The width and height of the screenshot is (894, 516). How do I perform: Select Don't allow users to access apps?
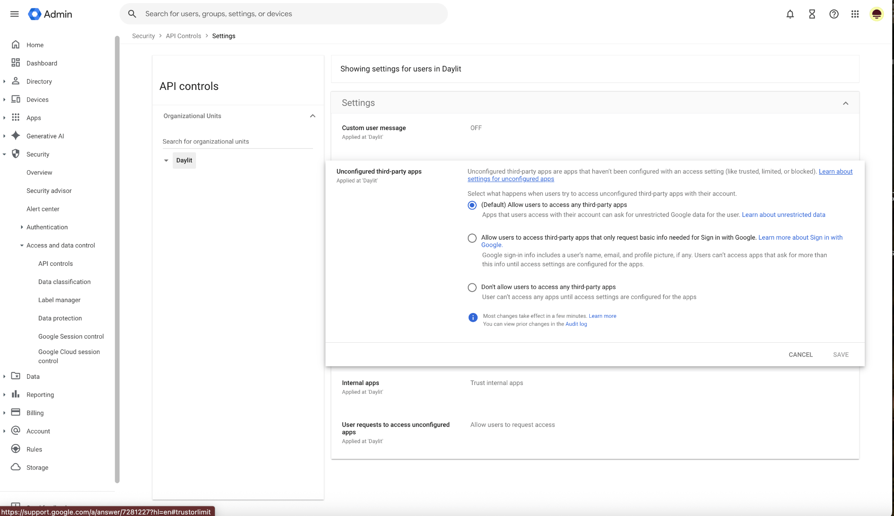tap(472, 287)
